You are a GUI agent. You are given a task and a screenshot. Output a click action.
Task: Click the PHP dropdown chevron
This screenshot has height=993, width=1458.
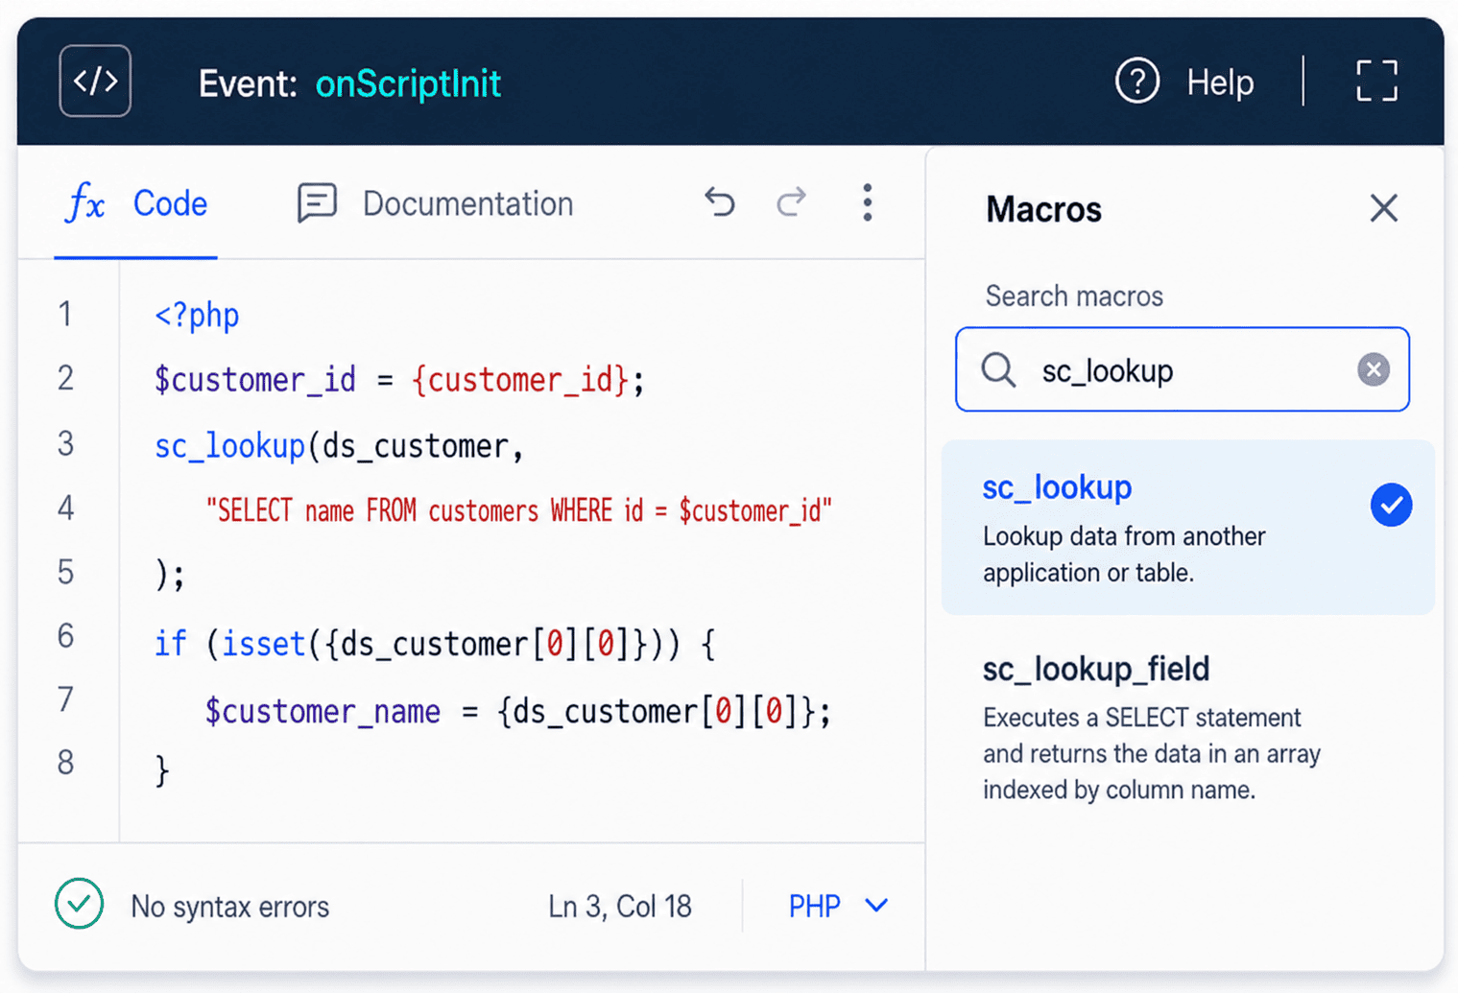click(876, 906)
